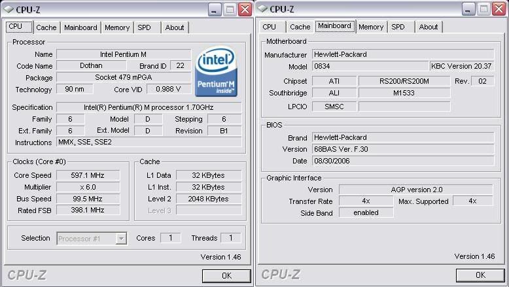Click the multiplier value 'x 6.0'
This screenshot has width=509, height=287.
88,187
